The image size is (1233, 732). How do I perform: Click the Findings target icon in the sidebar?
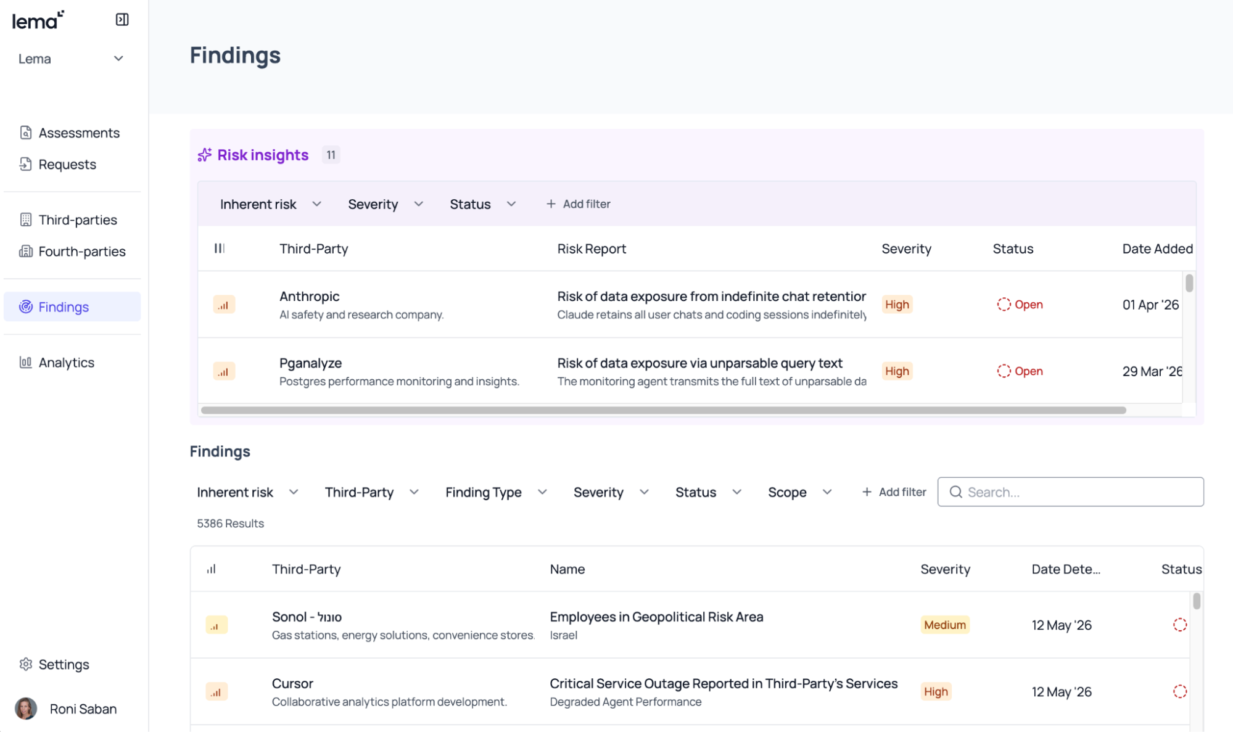coord(26,306)
